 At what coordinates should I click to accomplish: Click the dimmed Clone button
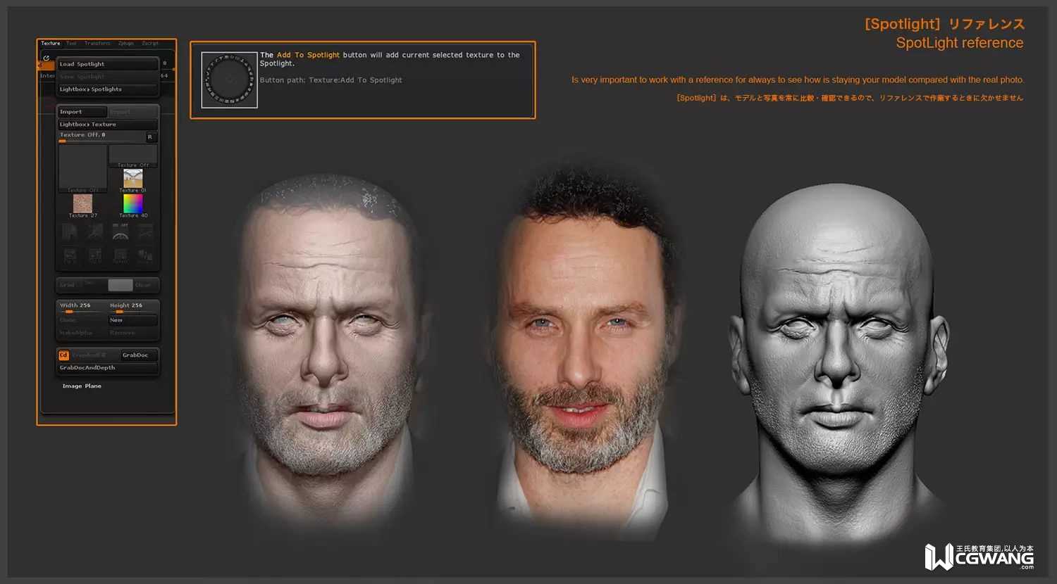(x=82, y=320)
